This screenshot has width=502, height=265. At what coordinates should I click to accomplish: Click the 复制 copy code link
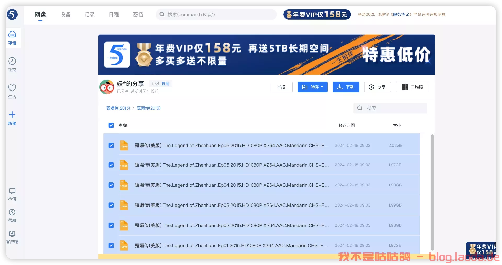166,83
